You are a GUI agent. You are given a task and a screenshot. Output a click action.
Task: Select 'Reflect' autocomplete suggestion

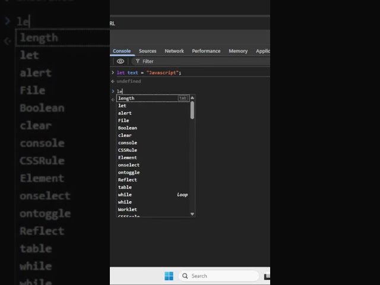tap(153, 180)
